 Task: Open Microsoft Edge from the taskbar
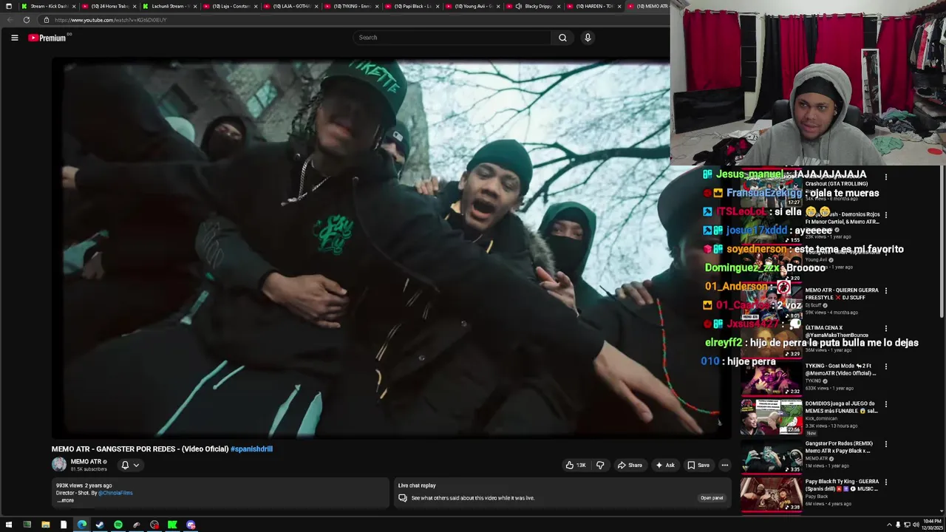(x=81, y=525)
